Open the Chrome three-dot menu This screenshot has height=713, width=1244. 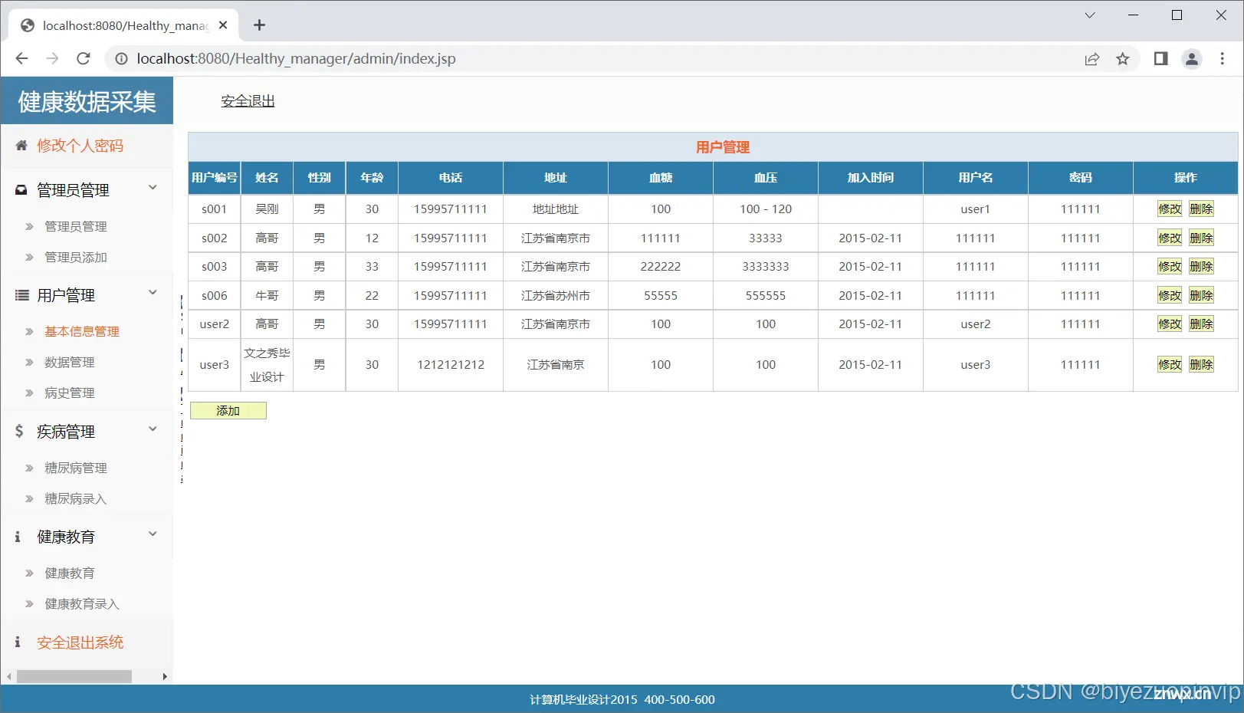tap(1223, 59)
